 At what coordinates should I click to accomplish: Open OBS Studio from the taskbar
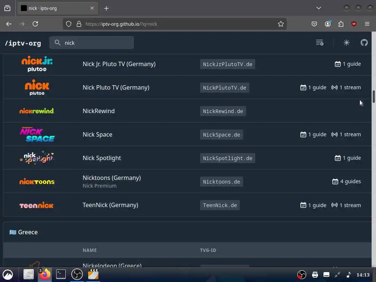coord(77,274)
